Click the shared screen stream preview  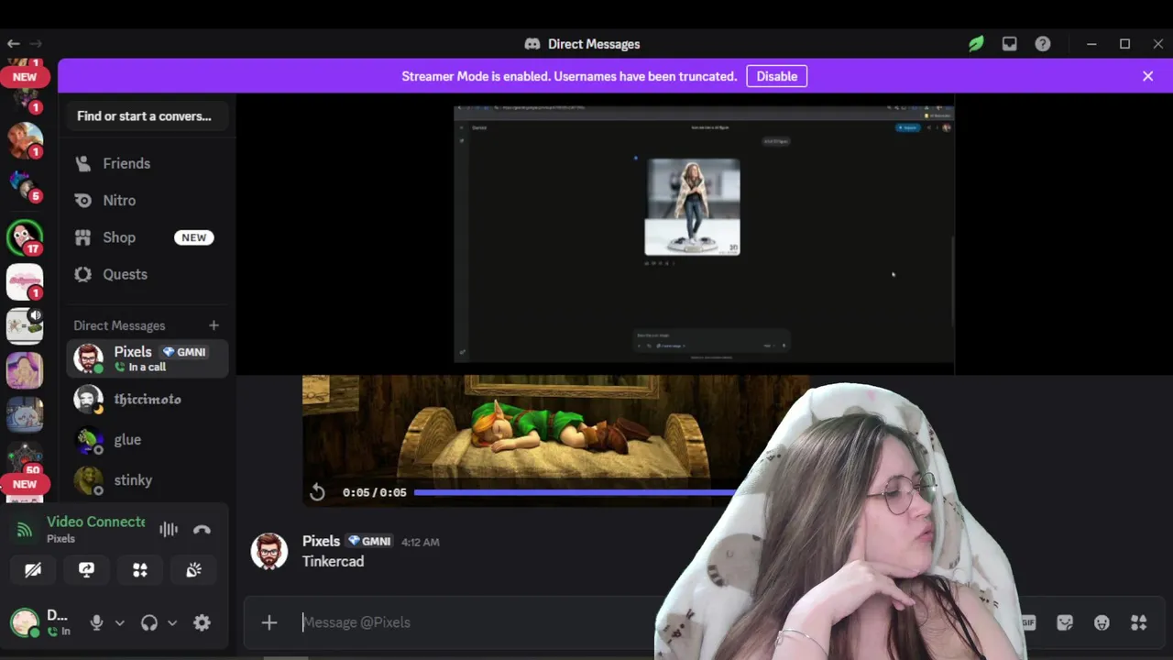tap(704, 234)
